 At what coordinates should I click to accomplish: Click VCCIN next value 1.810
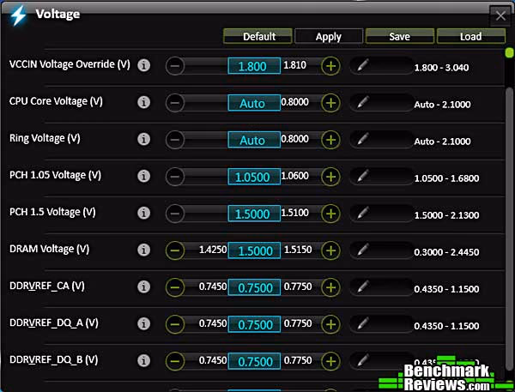[x=294, y=65]
